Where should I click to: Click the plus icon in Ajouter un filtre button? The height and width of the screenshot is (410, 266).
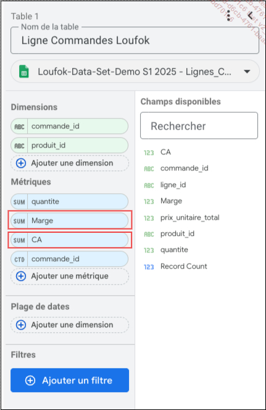pyautogui.click(x=30, y=380)
